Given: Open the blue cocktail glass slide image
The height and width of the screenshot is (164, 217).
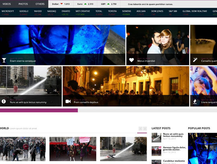Looking at the screenshot, I should [x=63, y=45].
